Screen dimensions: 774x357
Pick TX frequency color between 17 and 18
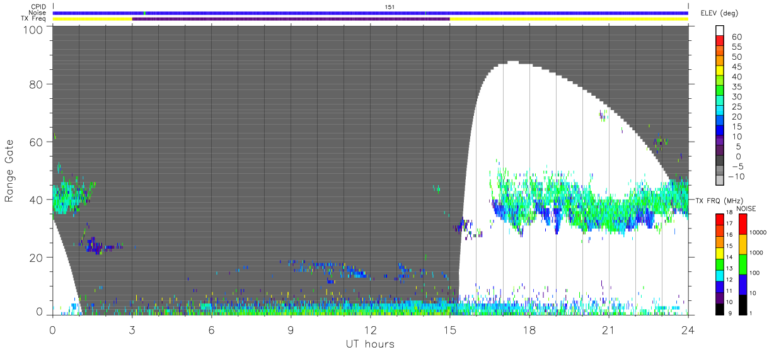pyautogui.click(x=720, y=218)
